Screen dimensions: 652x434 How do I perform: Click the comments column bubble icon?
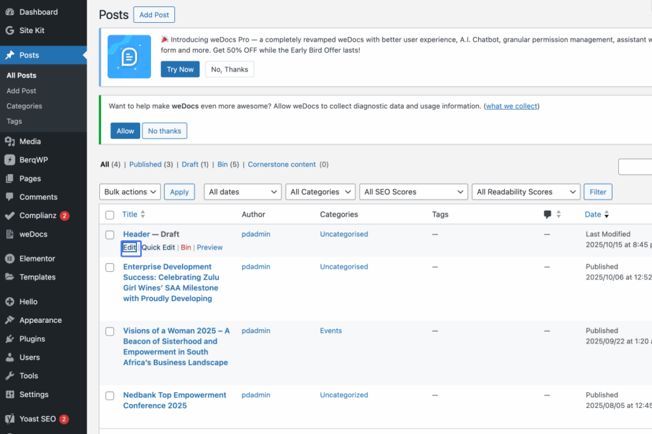[x=547, y=215]
